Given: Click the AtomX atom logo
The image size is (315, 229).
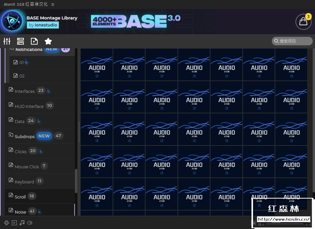Looking at the screenshot, I should click(12, 21).
